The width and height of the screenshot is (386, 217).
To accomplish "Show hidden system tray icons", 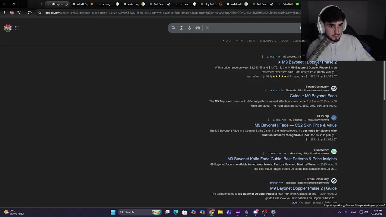I will click(339, 212).
